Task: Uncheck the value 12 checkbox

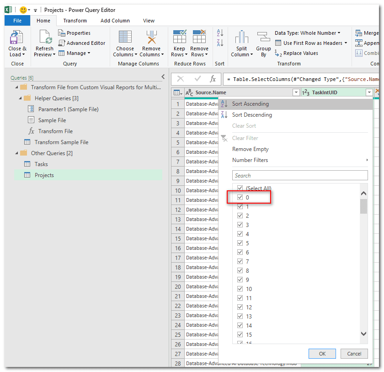Action: click(x=240, y=307)
